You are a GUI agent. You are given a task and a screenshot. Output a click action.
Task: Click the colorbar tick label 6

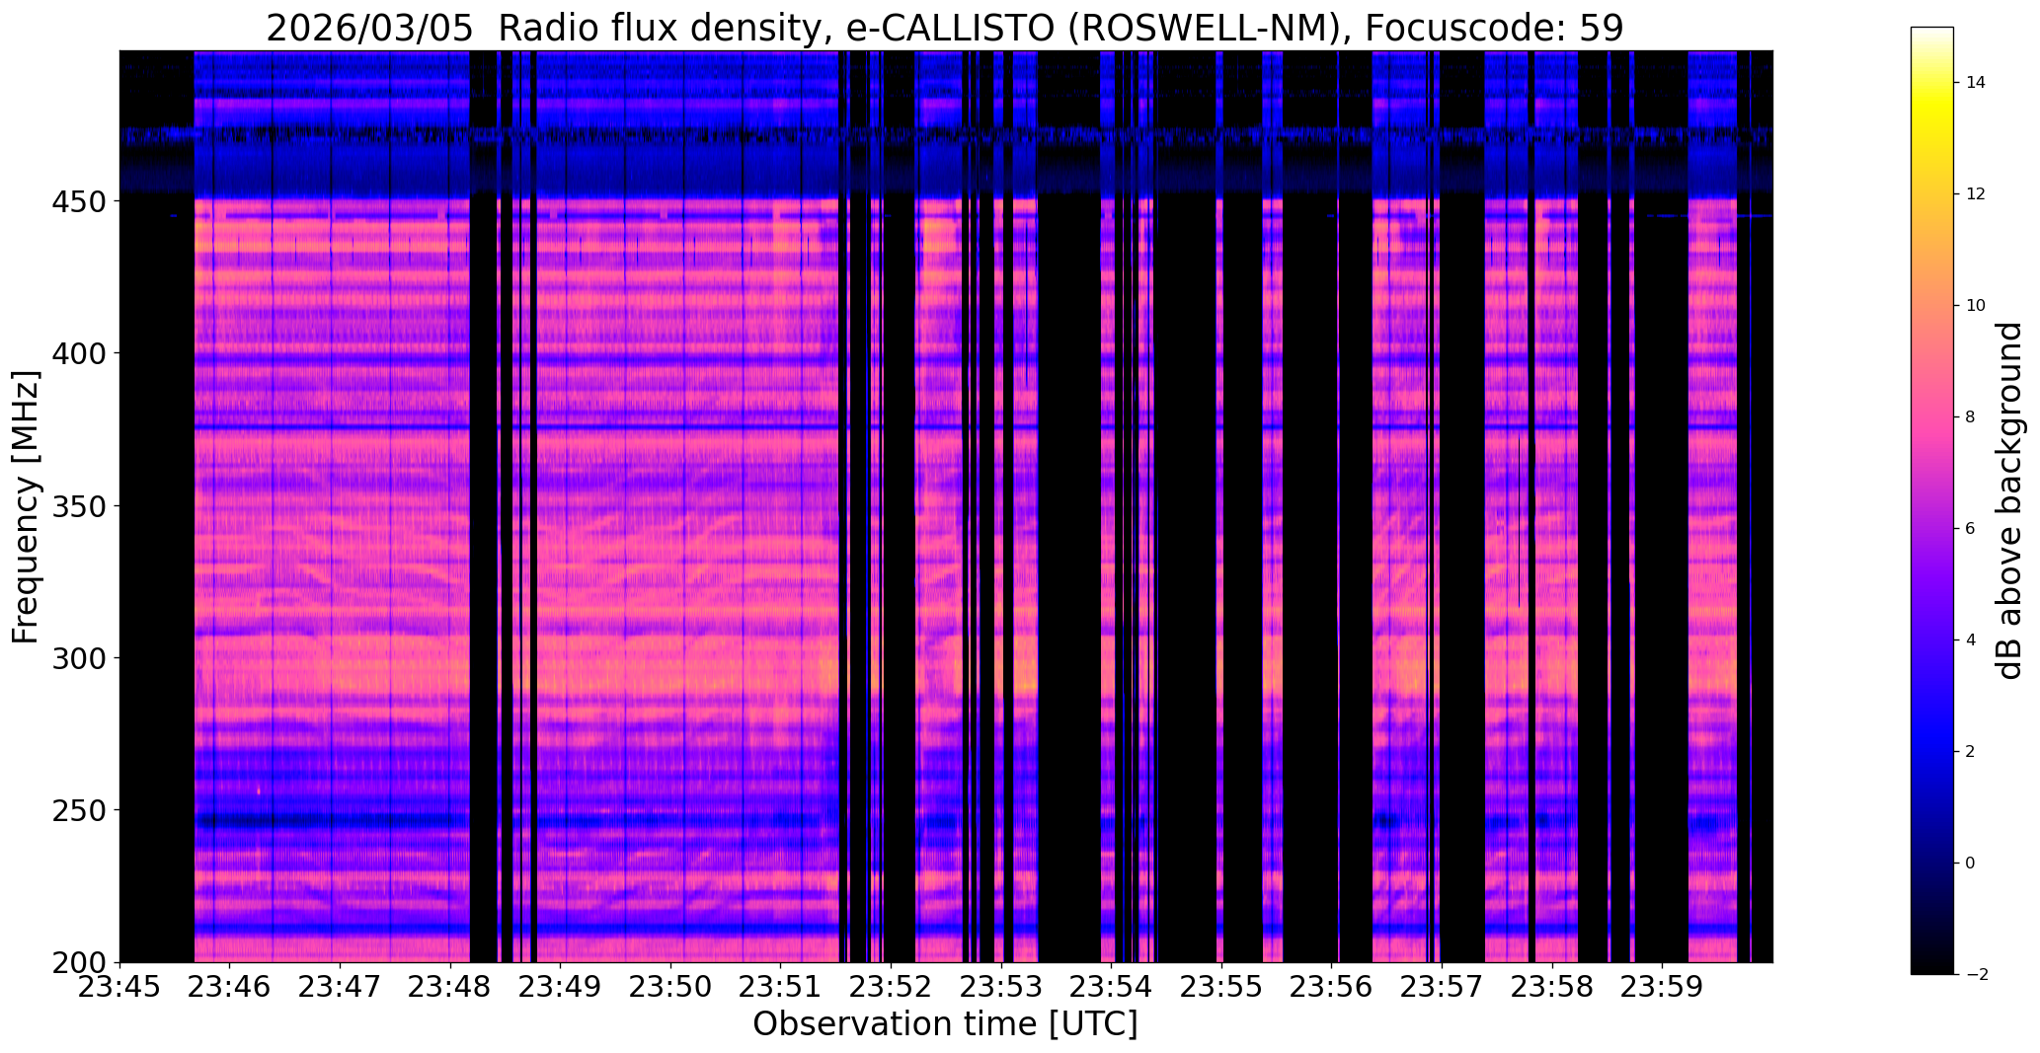pos(1970,529)
